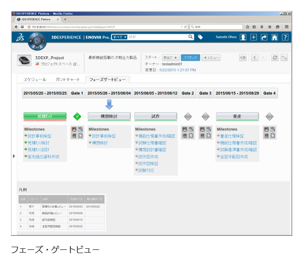This screenshot has height=264, width=303.
Task: Click the Firefox reload icon in URL bar
Action: 185,27
